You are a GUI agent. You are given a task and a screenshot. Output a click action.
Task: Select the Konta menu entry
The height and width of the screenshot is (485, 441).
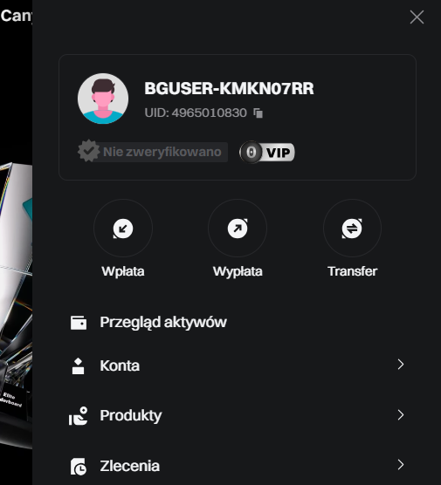pyautogui.click(x=238, y=365)
